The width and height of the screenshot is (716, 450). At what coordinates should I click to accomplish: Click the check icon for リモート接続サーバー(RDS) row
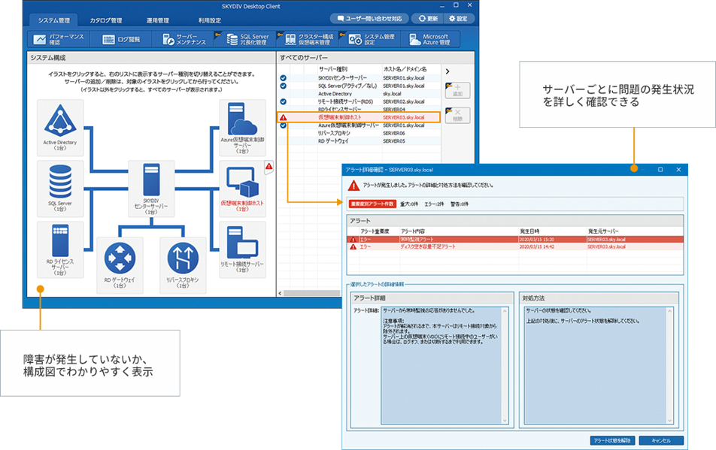283,101
